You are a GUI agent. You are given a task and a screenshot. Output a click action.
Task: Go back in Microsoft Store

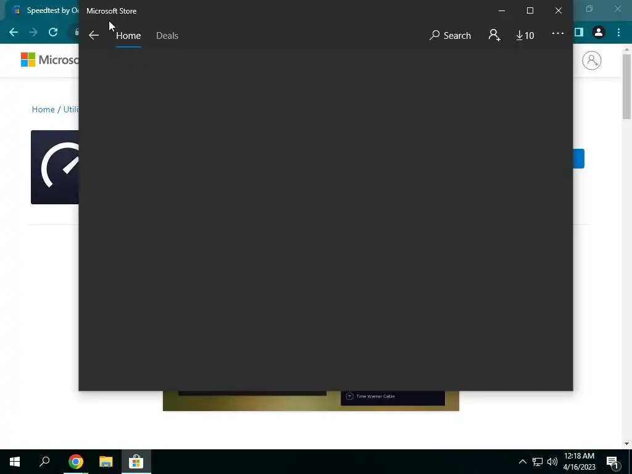pos(94,35)
